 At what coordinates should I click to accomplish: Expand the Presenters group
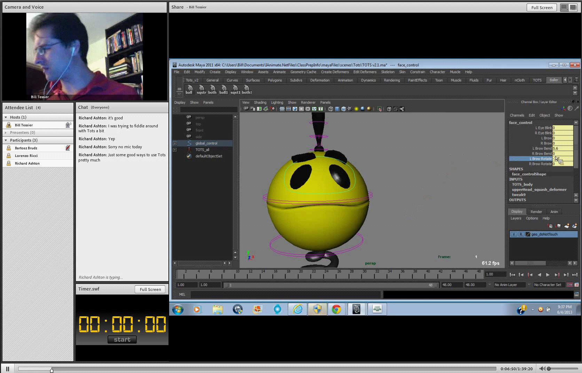point(6,133)
